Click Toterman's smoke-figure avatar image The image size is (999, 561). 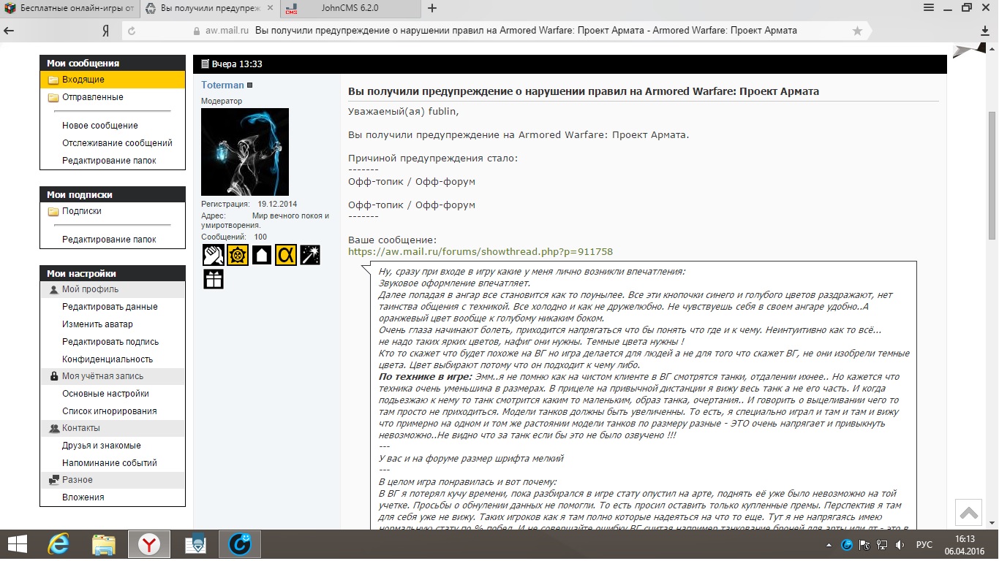pyautogui.click(x=245, y=152)
